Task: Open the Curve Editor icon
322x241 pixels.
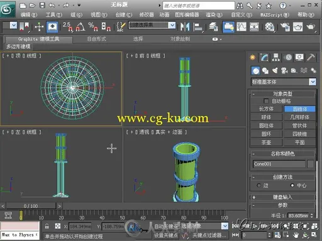Action: click(x=241, y=27)
